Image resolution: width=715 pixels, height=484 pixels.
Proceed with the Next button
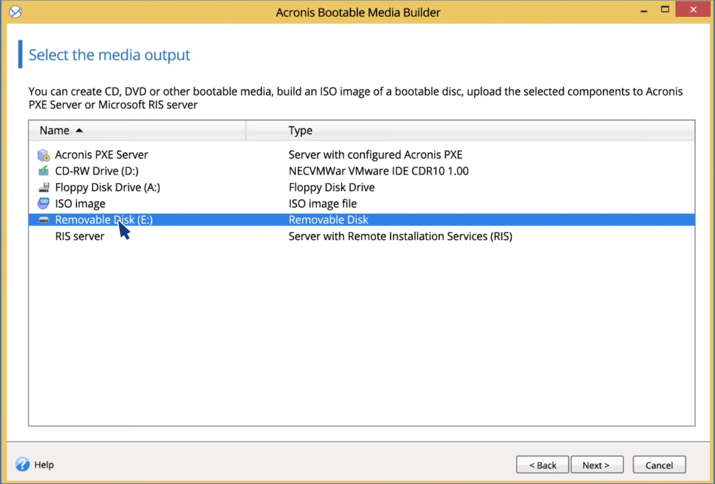597,465
